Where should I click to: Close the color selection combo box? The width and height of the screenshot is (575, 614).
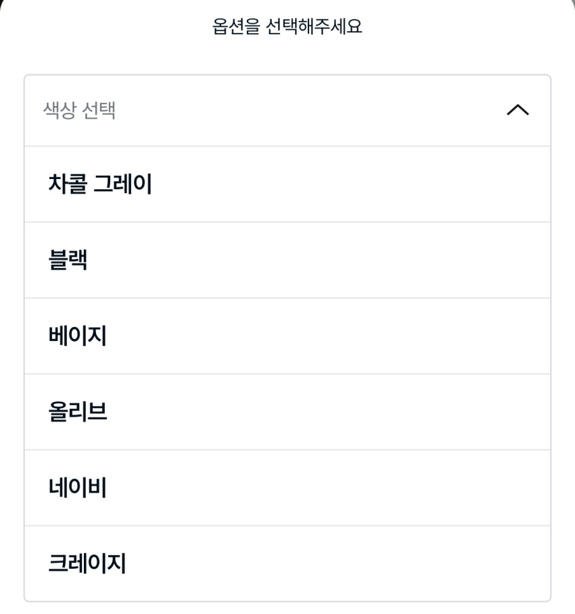click(x=517, y=110)
